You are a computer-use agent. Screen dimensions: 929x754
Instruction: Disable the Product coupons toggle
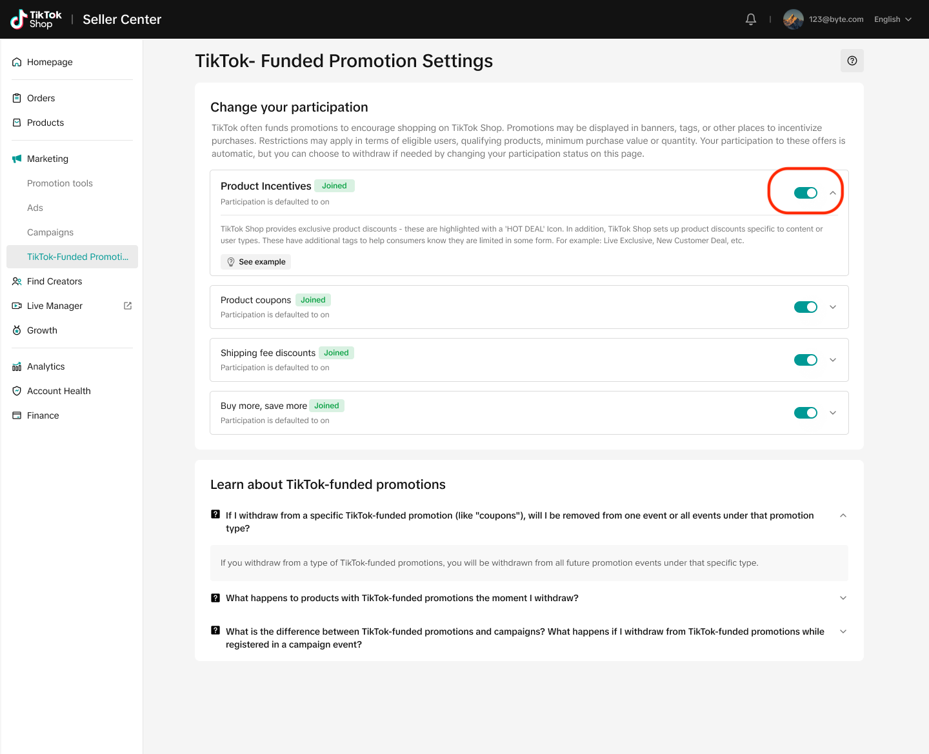pos(805,307)
